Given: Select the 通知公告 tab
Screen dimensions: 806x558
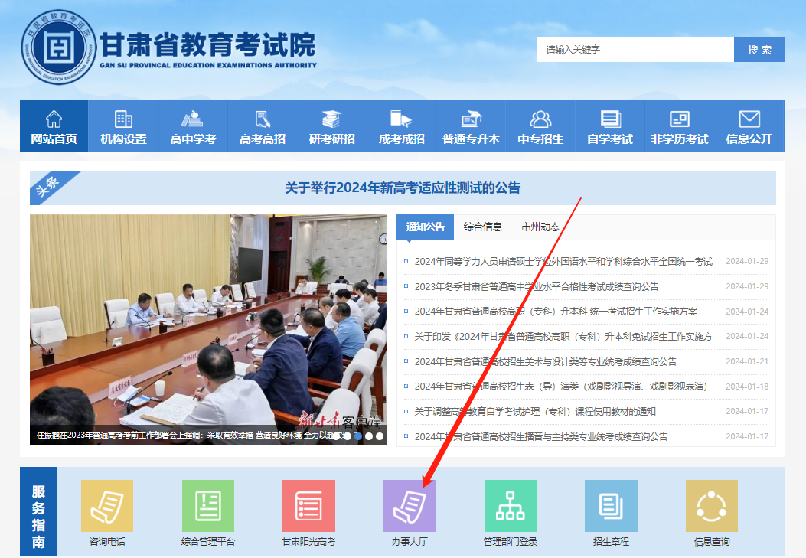Looking at the screenshot, I should (x=426, y=227).
